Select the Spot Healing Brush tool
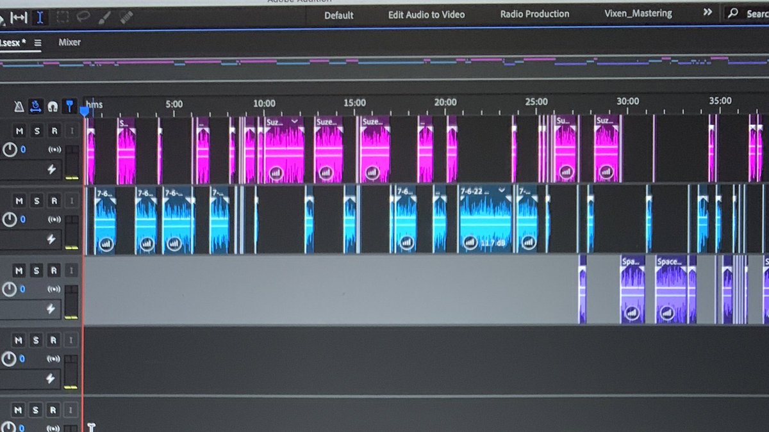Viewport: 769px width, 432px height. coord(126,17)
